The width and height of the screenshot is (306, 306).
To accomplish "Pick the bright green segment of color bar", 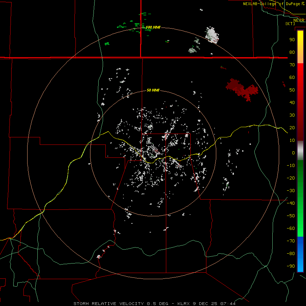I will 300,224.
